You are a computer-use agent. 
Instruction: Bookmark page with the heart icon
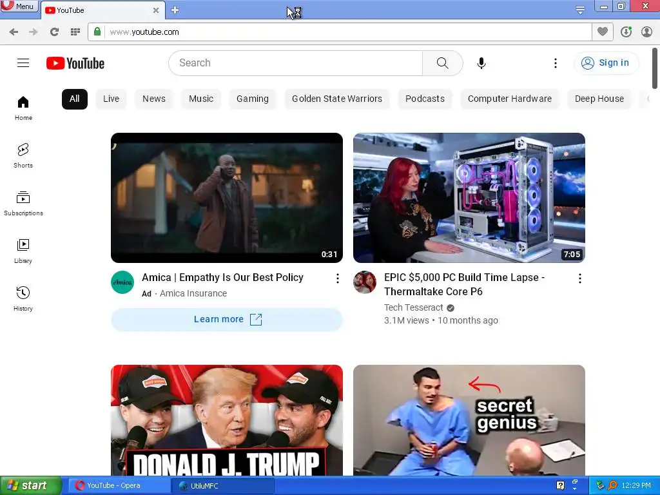[x=603, y=32]
